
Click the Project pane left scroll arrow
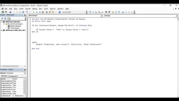[x=1, y=66]
